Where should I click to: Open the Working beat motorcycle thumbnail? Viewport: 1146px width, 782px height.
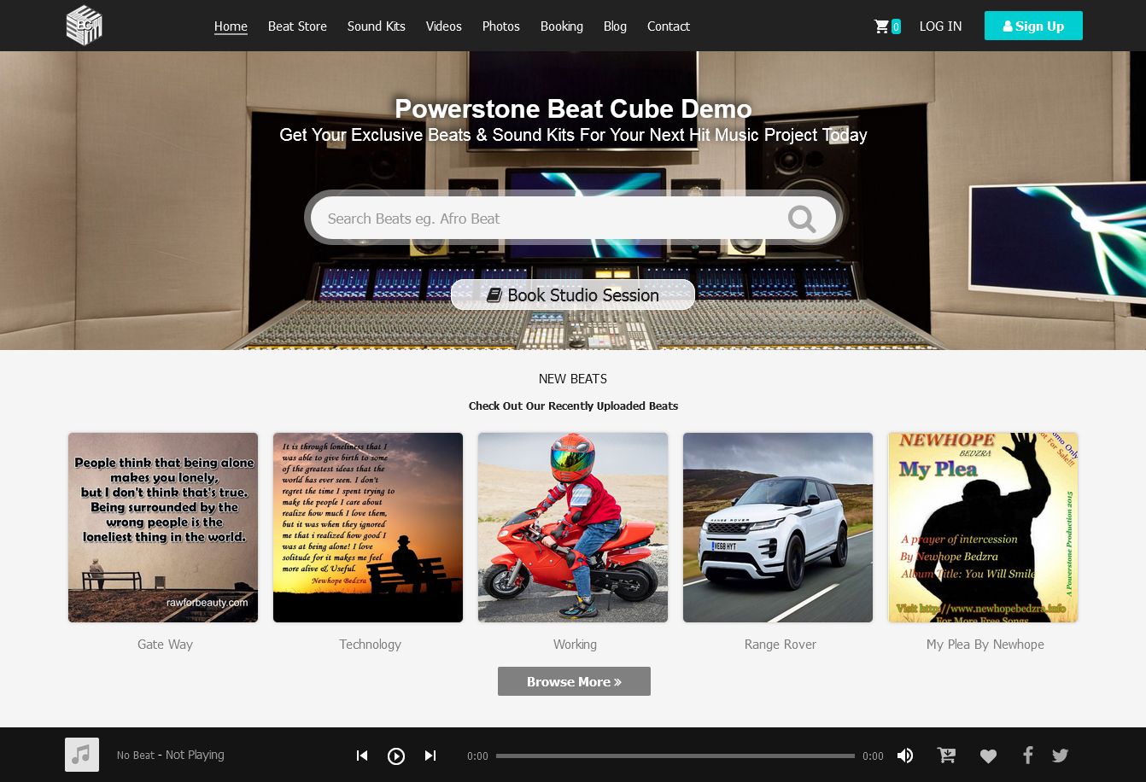(573, 528)
